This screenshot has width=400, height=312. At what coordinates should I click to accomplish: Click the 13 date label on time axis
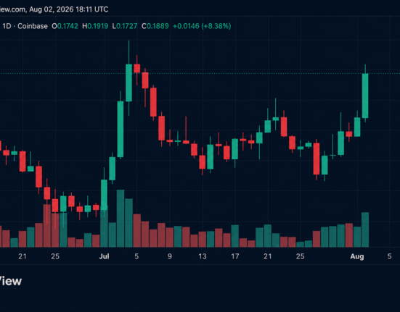coord(203,256)
